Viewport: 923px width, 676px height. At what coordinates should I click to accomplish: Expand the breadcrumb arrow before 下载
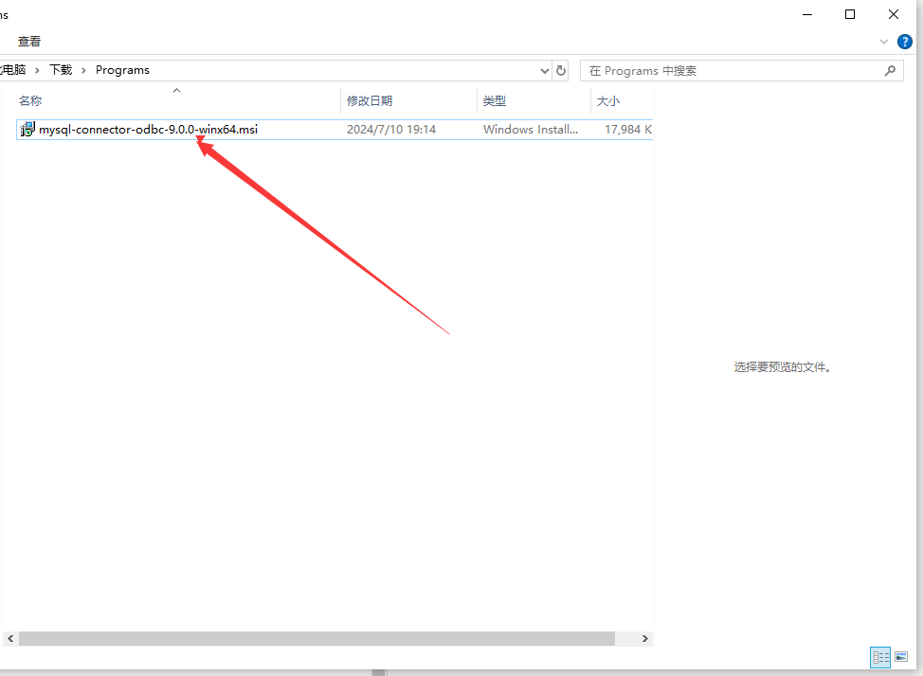pyautogui.click(x=37, y=71)
